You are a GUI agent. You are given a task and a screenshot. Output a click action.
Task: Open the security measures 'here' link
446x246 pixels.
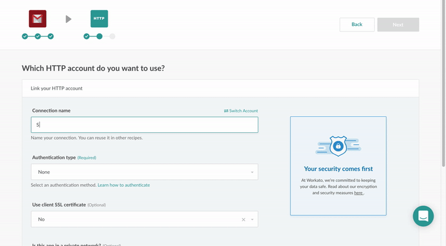(359, 193)
